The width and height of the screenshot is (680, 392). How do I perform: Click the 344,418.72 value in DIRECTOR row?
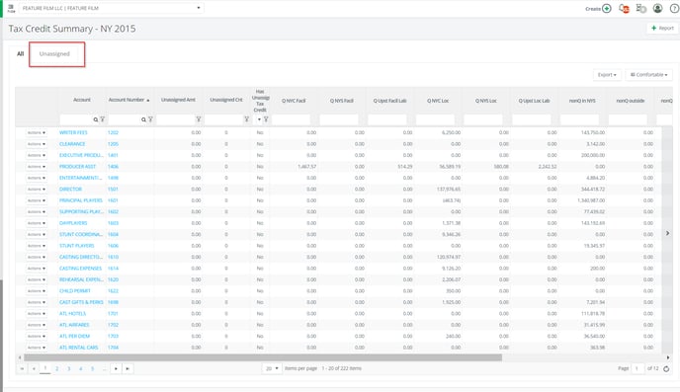pyautogui.click(x=592, y=190)
